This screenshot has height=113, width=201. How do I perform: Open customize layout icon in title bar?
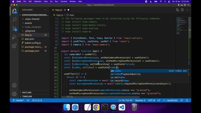click(x=188, y=5)
